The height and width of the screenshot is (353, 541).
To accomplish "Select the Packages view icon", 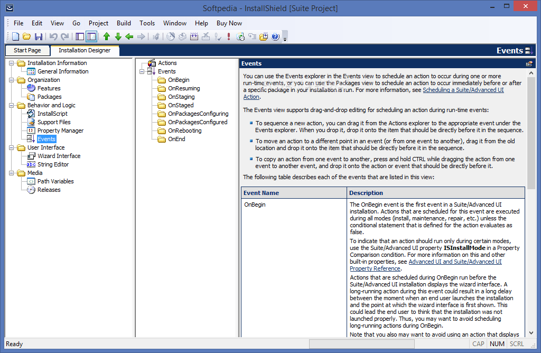I will pyautogui.click(x=31, y=97).
